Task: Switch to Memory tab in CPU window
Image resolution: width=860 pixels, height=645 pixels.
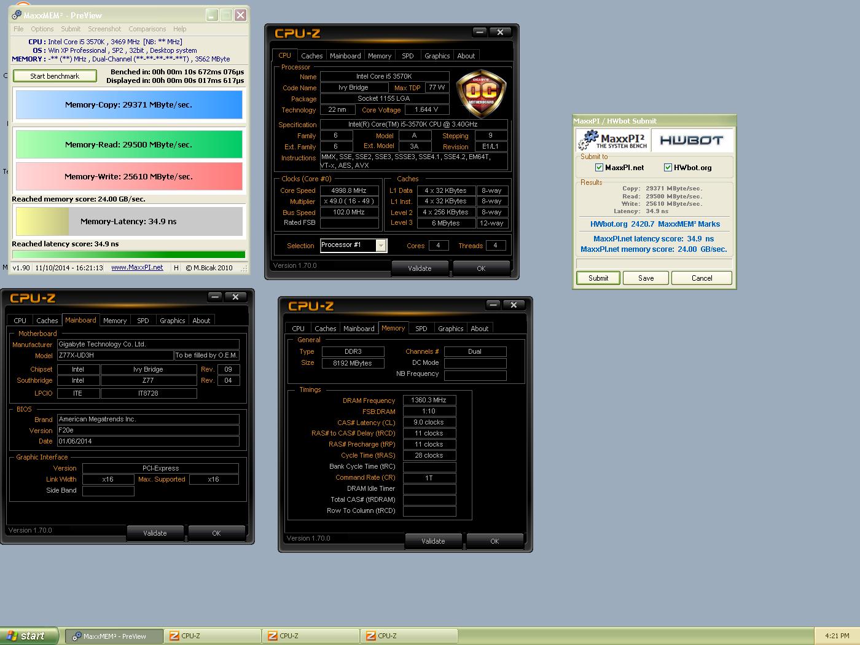Action: coord(380,56)
